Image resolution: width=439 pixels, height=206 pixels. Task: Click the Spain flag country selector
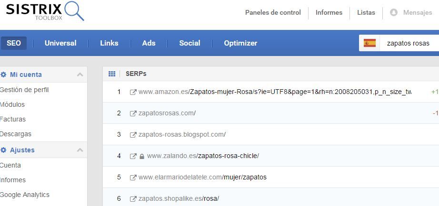[x=369, y=43]
